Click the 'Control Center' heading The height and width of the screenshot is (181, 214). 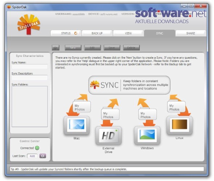coord(30,141)
